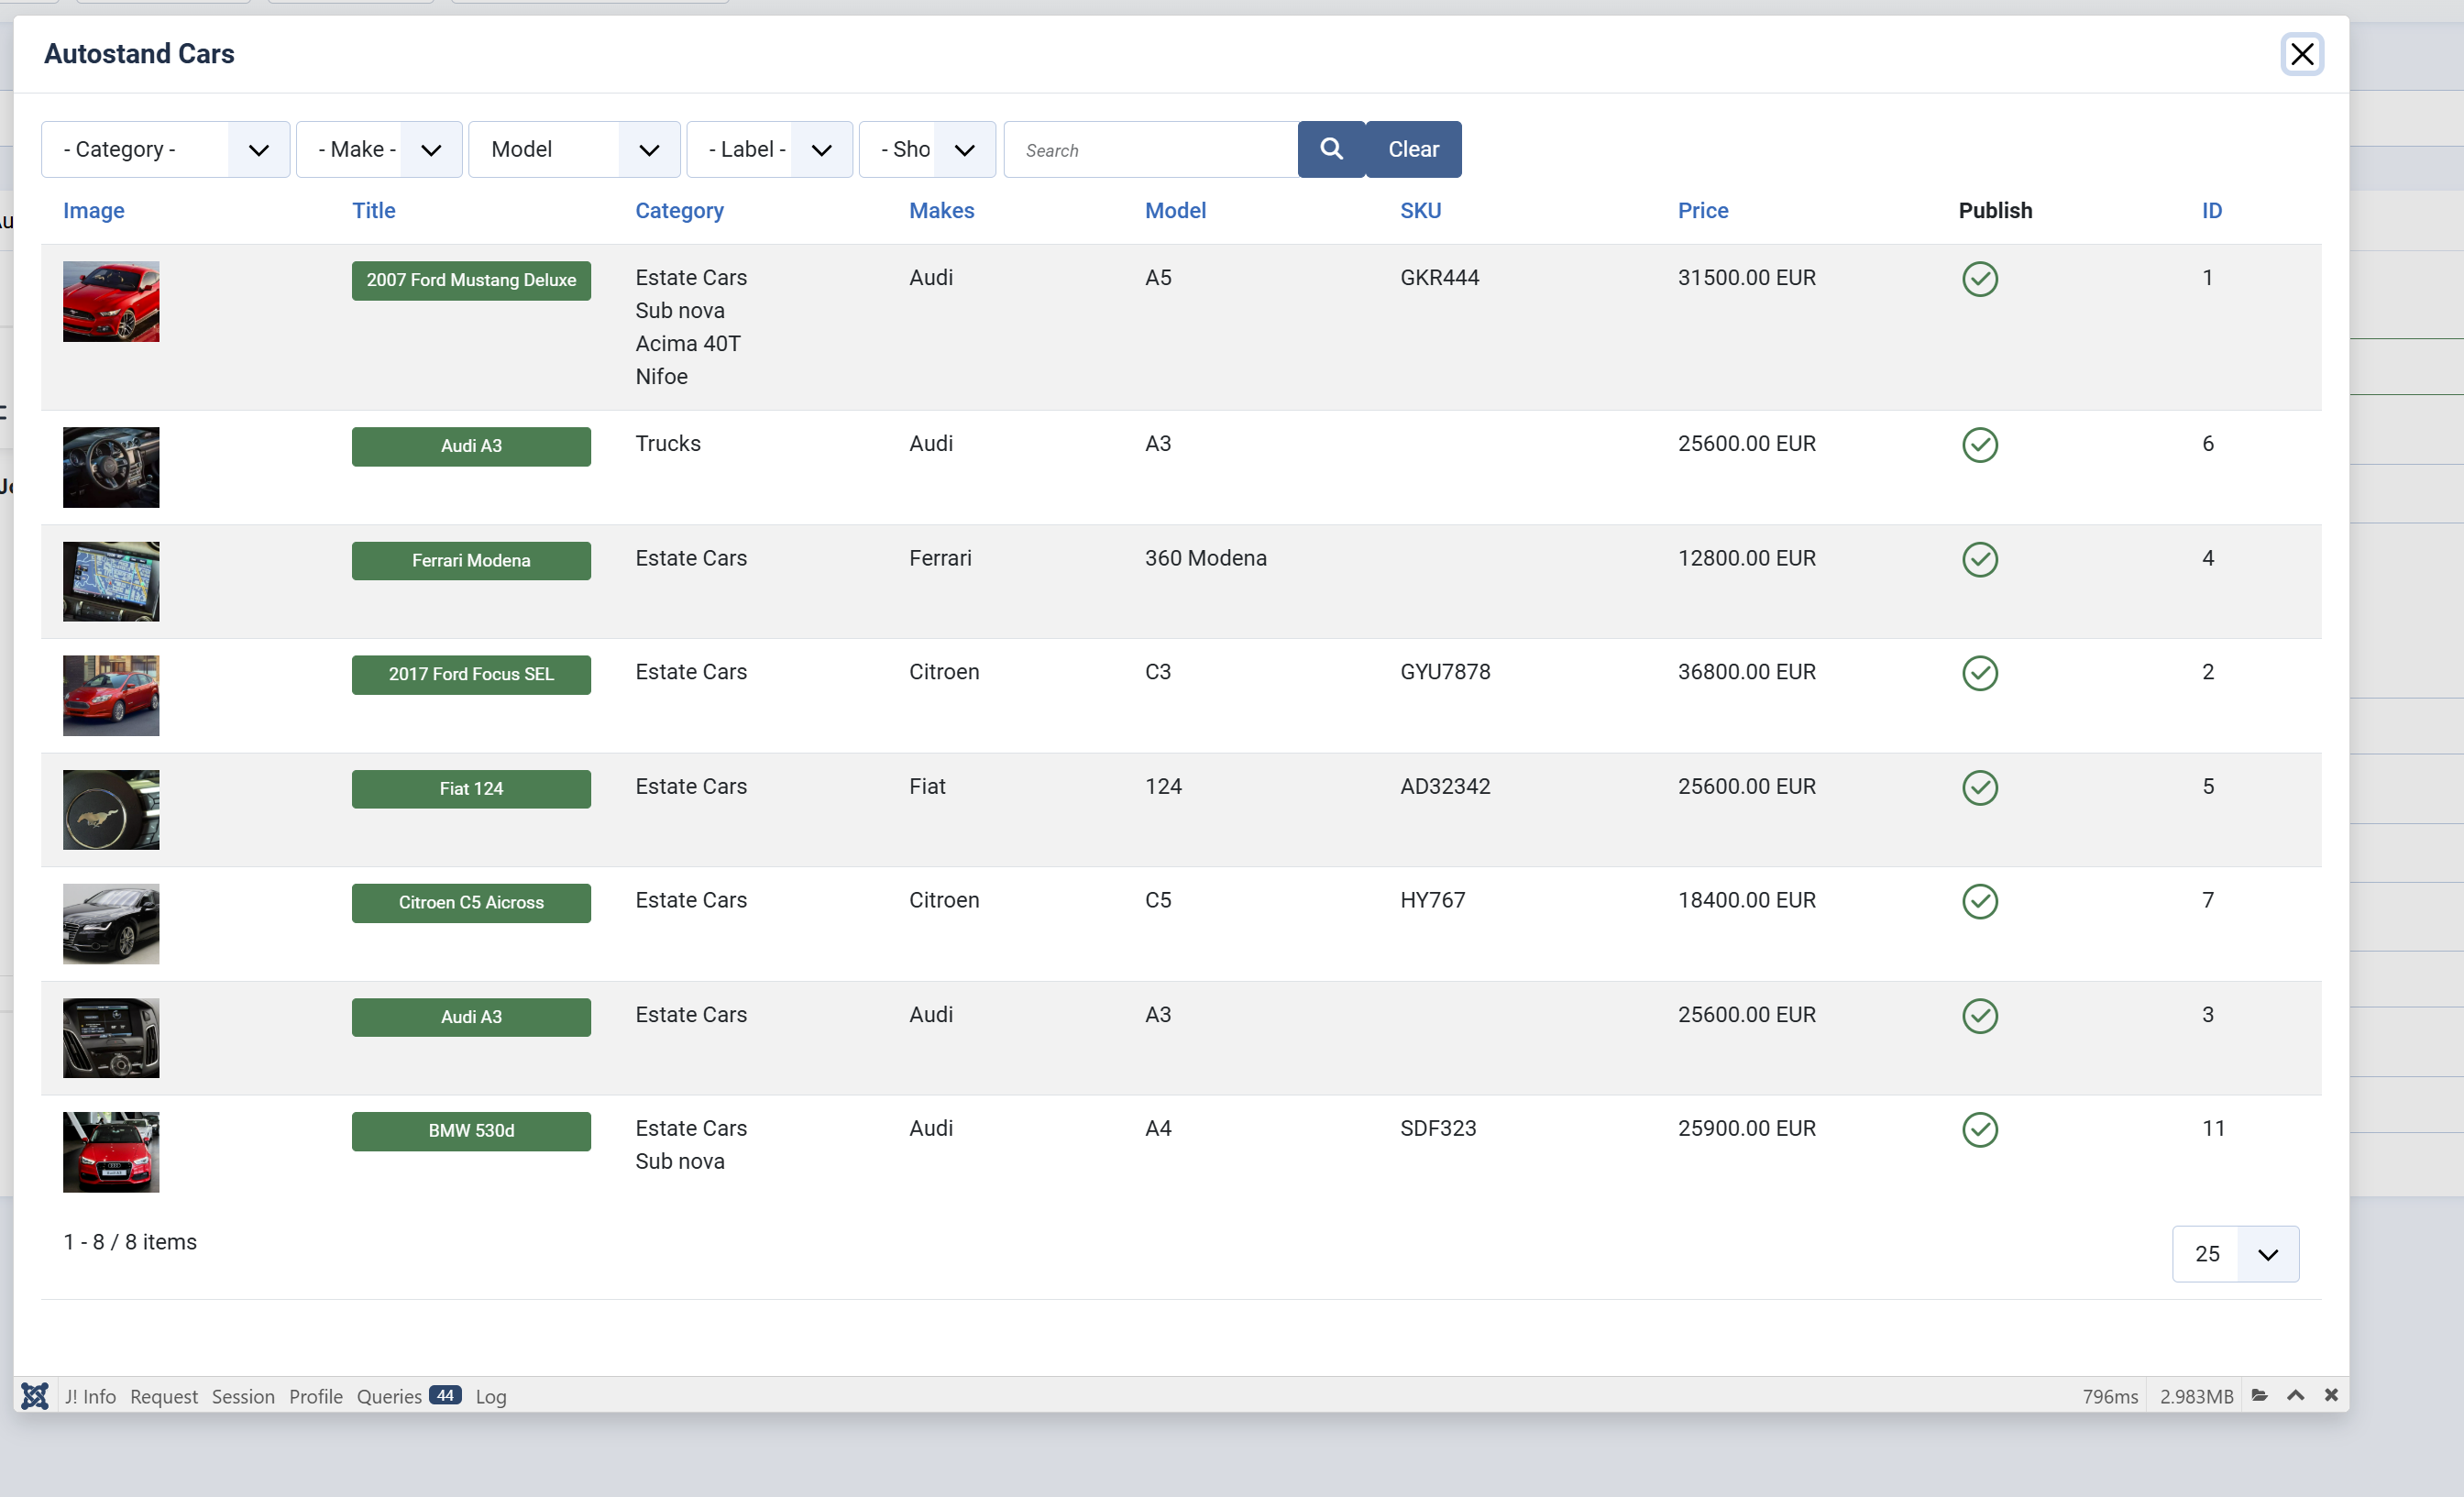Select the Ferrari Modena title button
2464x1497 pixels.
tap(471, 560)
